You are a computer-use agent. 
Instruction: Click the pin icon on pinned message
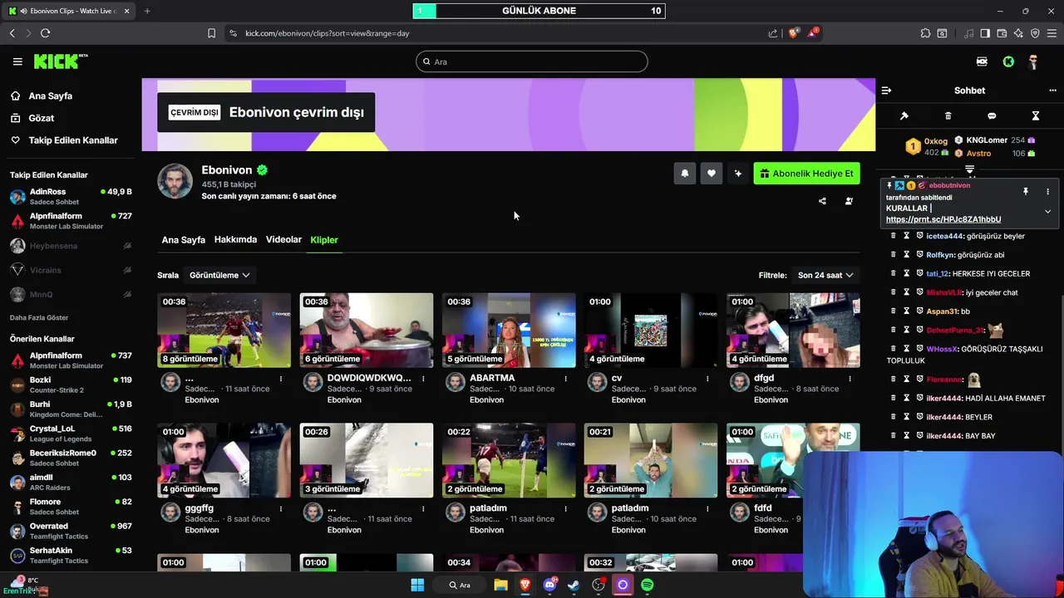pos(1026,192)
